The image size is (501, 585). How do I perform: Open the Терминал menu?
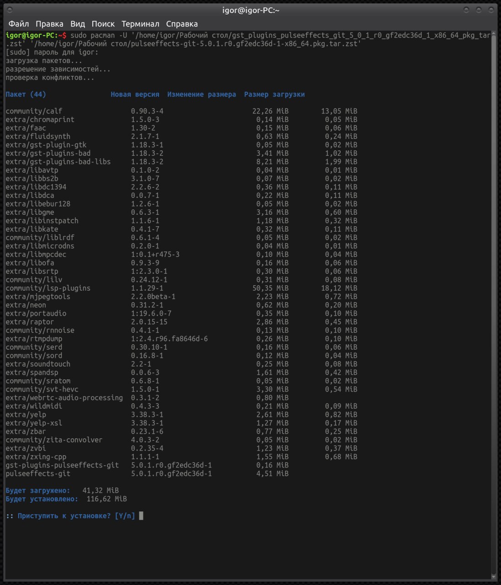click(140, 24)
